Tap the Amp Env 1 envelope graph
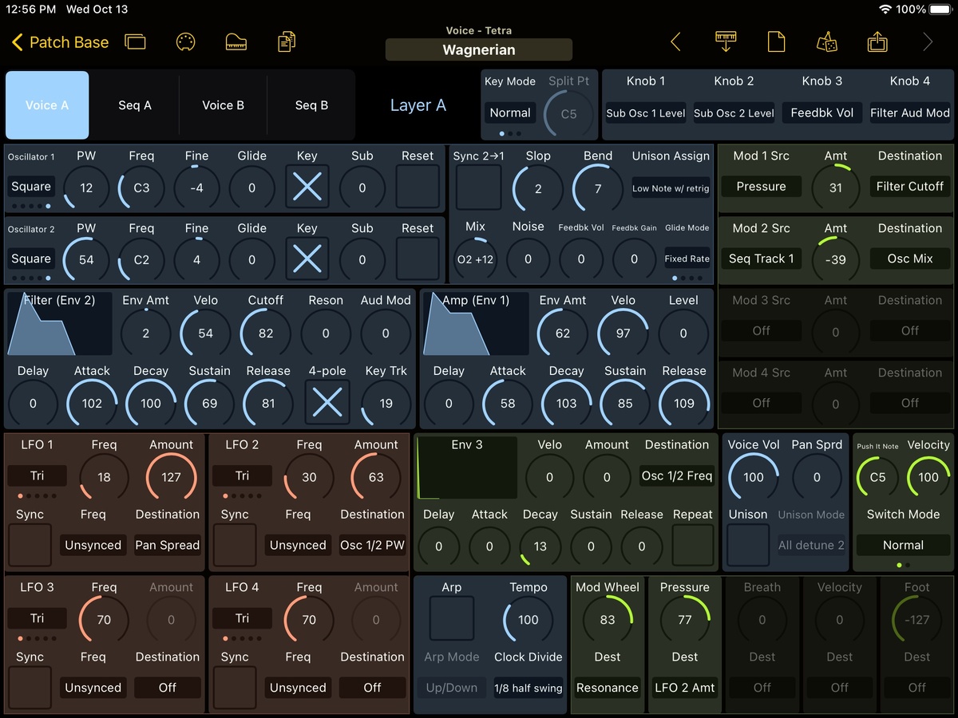This screenshot has width=958, height=718. [x=476, y=324]
